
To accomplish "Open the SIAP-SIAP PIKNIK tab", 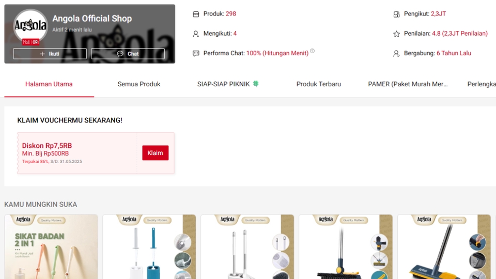I will 228,84.
